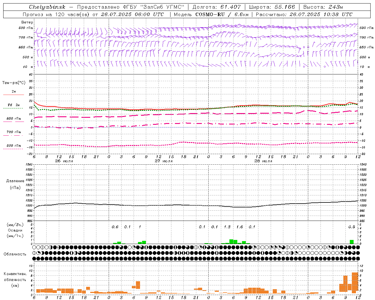
Task: Click the tallest green bar below 1.3
Action: [x=231, y=241]
